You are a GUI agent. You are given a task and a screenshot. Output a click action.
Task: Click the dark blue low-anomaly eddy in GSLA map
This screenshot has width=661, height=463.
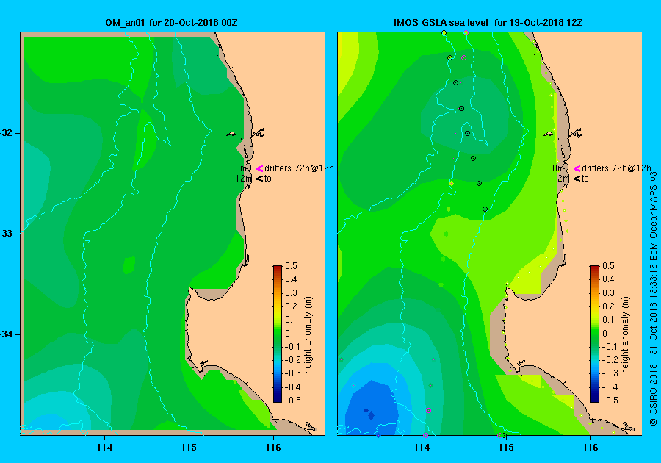[x=371, y=408]
